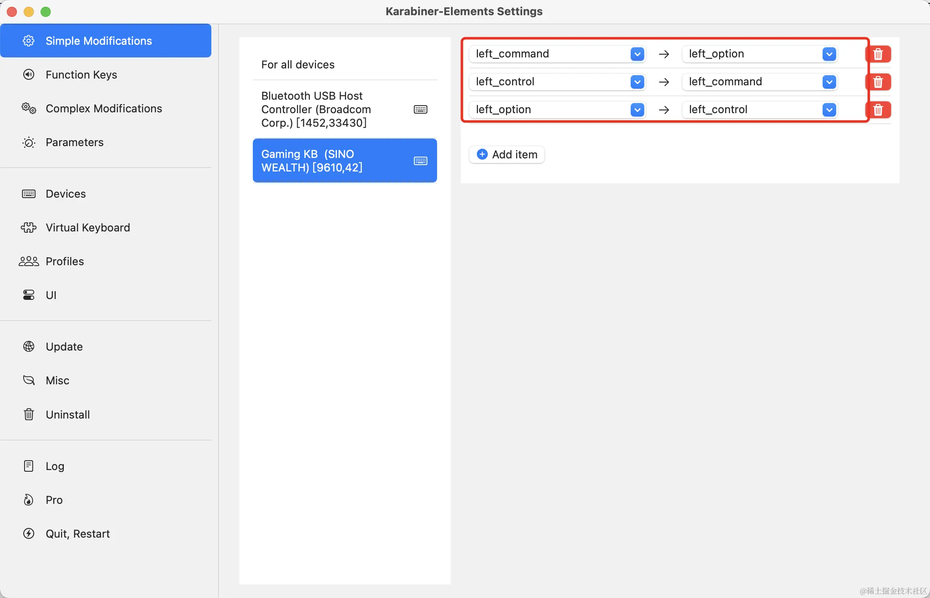
Task: Click the Quit, Restart bolt icon
Action: click(29, 533)
